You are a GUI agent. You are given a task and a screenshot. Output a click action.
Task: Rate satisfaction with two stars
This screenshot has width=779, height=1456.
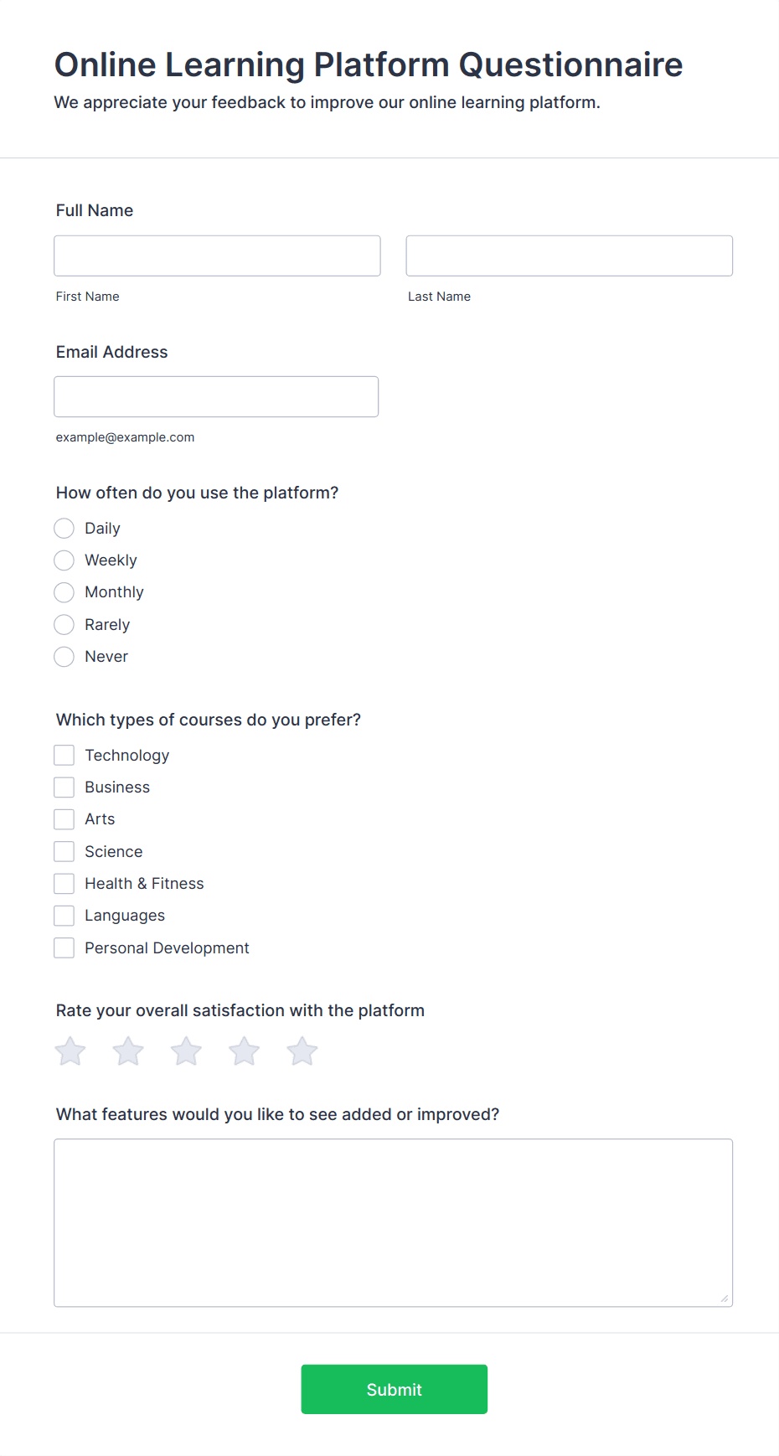pos(127,1051)
